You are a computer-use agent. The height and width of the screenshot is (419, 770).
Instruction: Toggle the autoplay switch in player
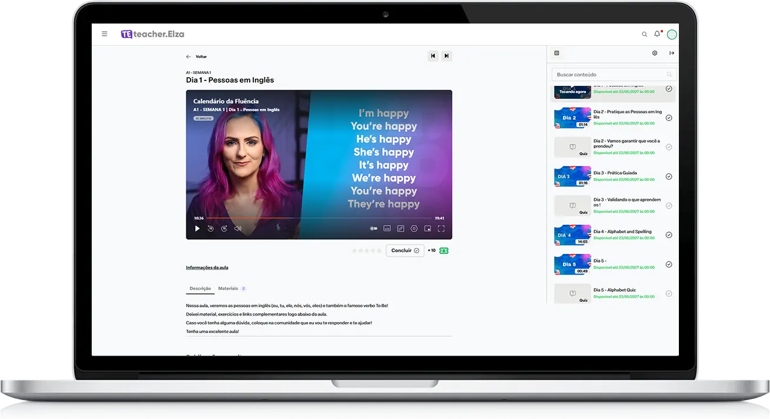tap(373, 229)
